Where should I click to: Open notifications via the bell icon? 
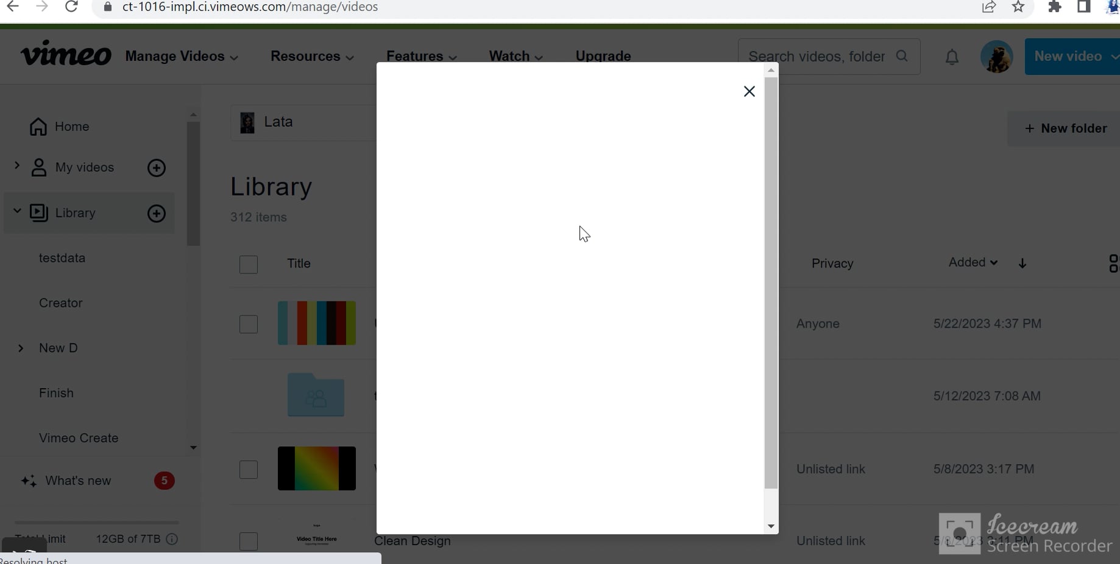tap(952, 57)
